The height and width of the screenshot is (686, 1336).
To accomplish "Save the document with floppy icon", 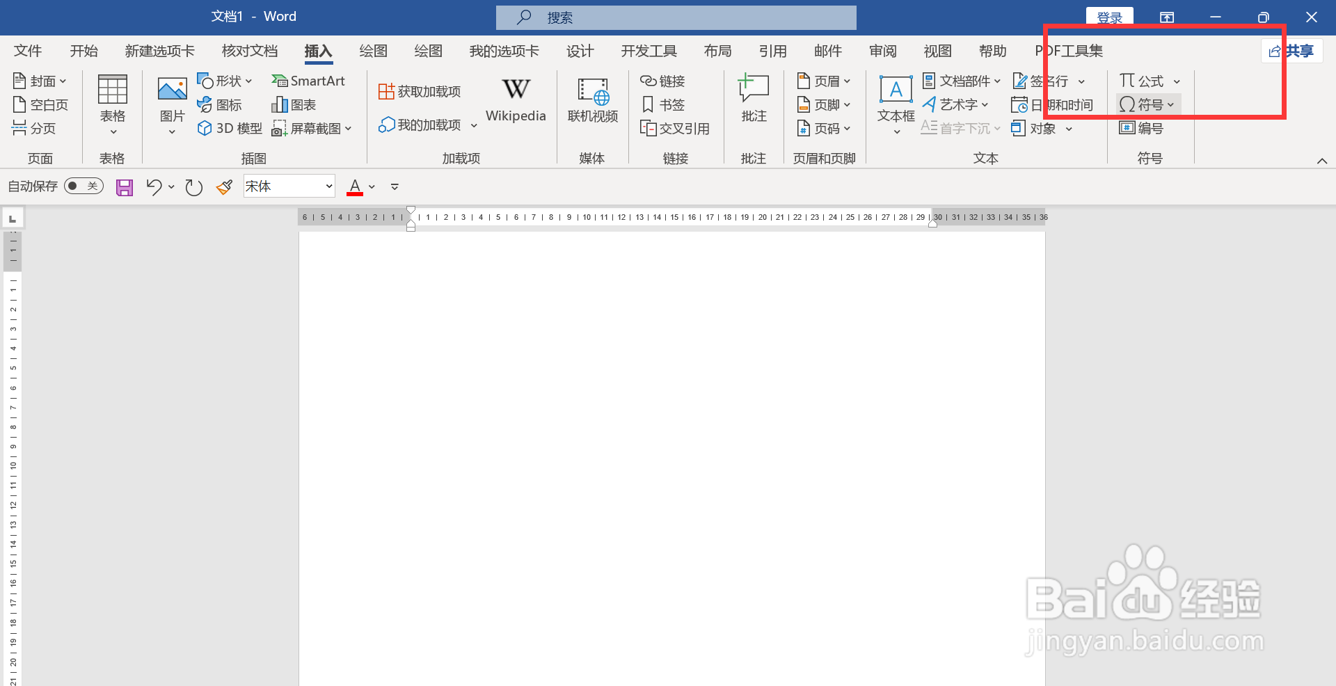I will tap(125, 187).
